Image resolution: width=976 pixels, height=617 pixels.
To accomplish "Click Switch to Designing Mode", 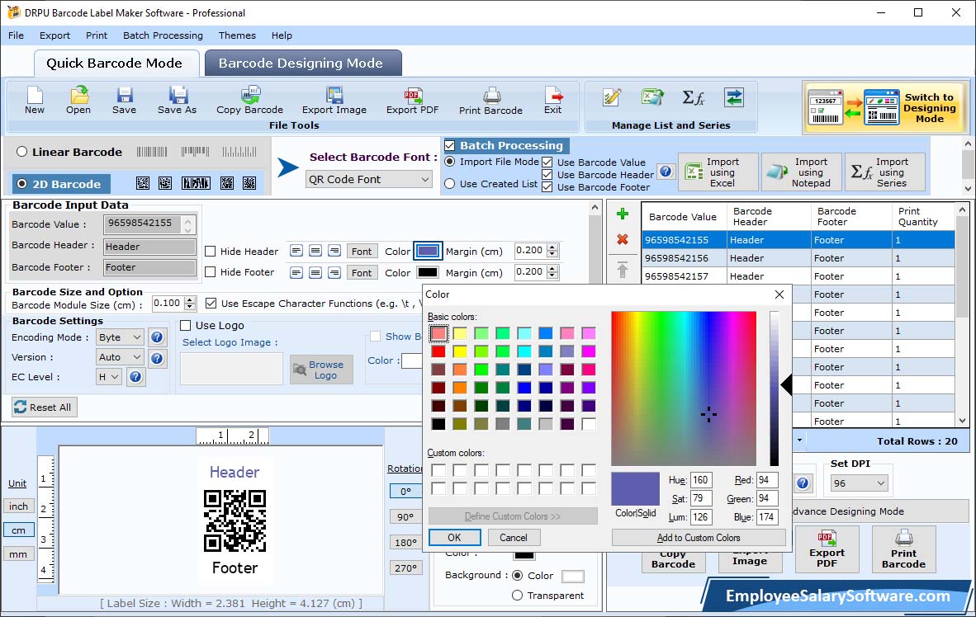I will tap(884, 107).
